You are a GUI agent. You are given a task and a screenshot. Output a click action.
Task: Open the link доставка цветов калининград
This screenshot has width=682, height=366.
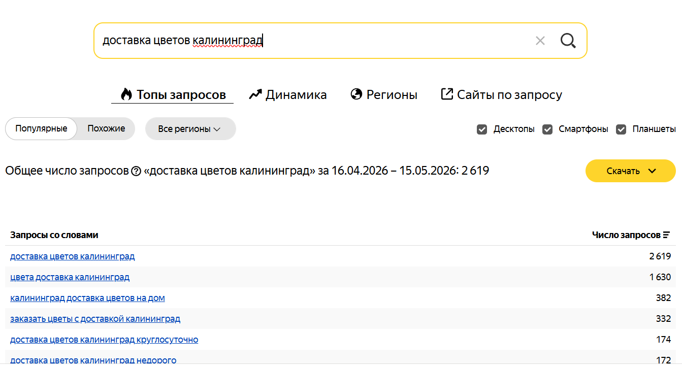(73, 256)
